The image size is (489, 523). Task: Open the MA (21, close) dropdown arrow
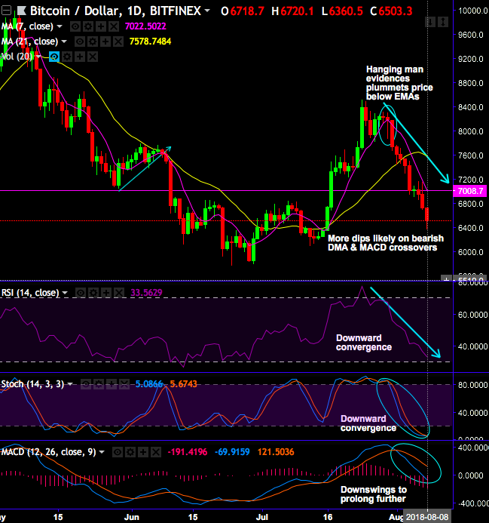(64, 42)
